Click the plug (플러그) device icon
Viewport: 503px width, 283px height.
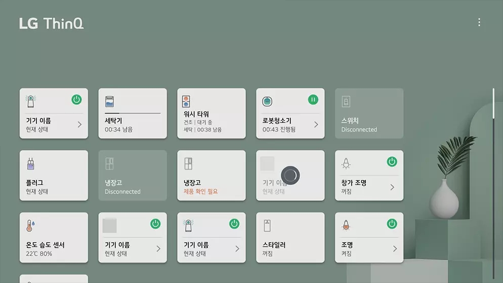pyautogui.click(x=30, y=164)
